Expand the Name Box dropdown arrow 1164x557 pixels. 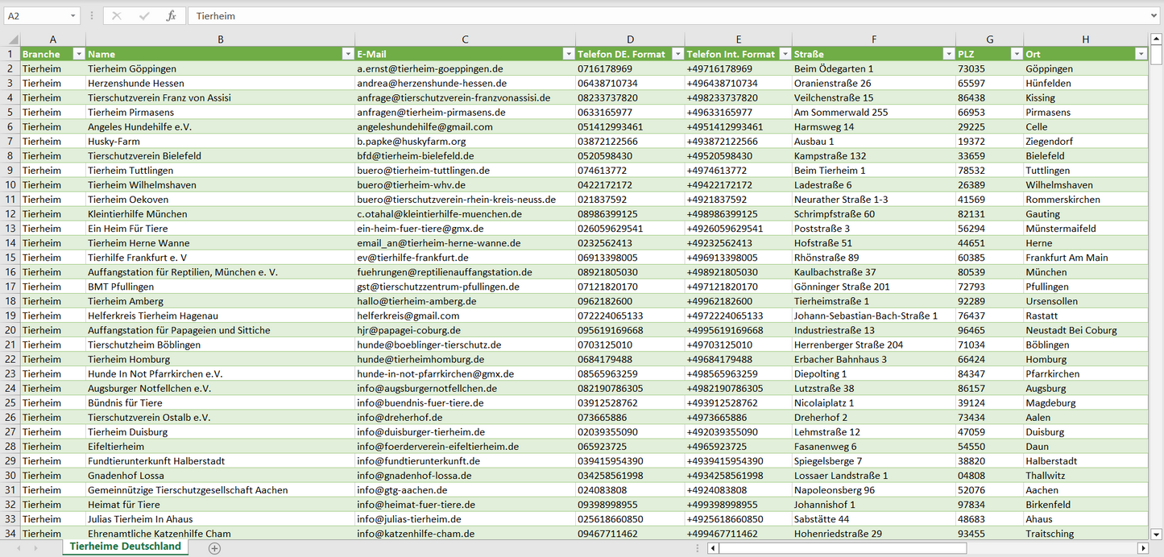click(x=73, y=16)
